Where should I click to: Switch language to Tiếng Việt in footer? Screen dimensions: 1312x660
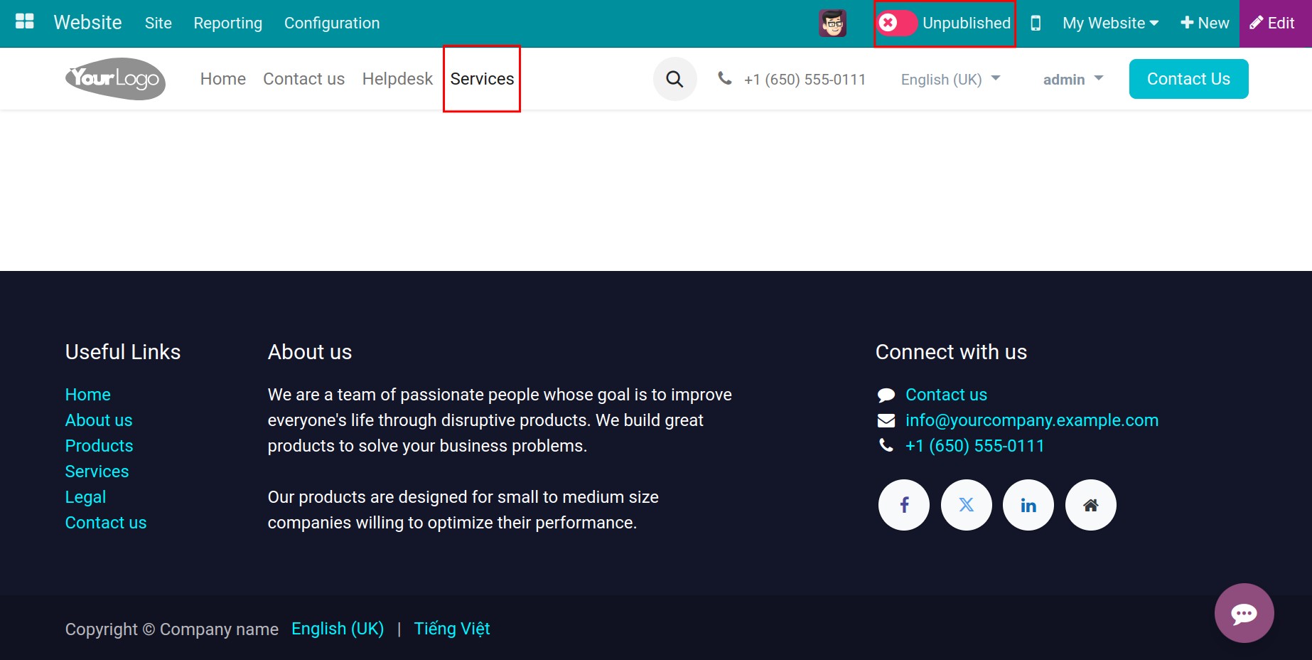click(452, 629)
